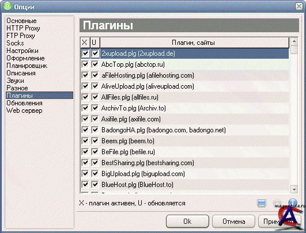Select the row AbcTop.plg (abctop.ru)
The height and width of the screenshot is (233, 306).
click(184, 64)
